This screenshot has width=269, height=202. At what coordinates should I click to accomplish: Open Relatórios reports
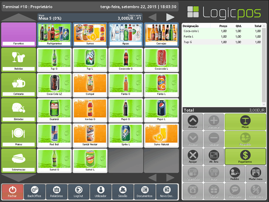[x=56, y=192]
